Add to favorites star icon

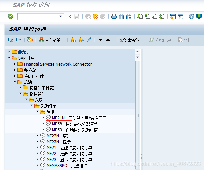[73, 40]
